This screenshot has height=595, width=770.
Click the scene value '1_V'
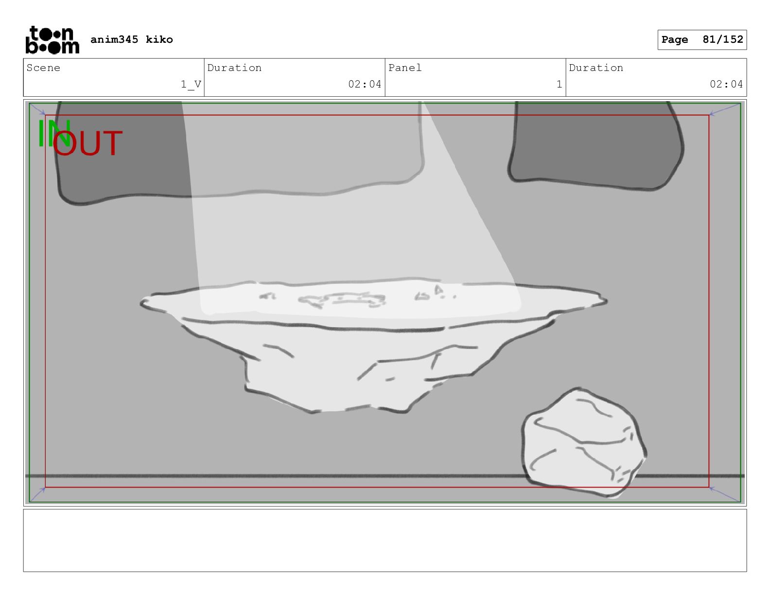point(191,84)
